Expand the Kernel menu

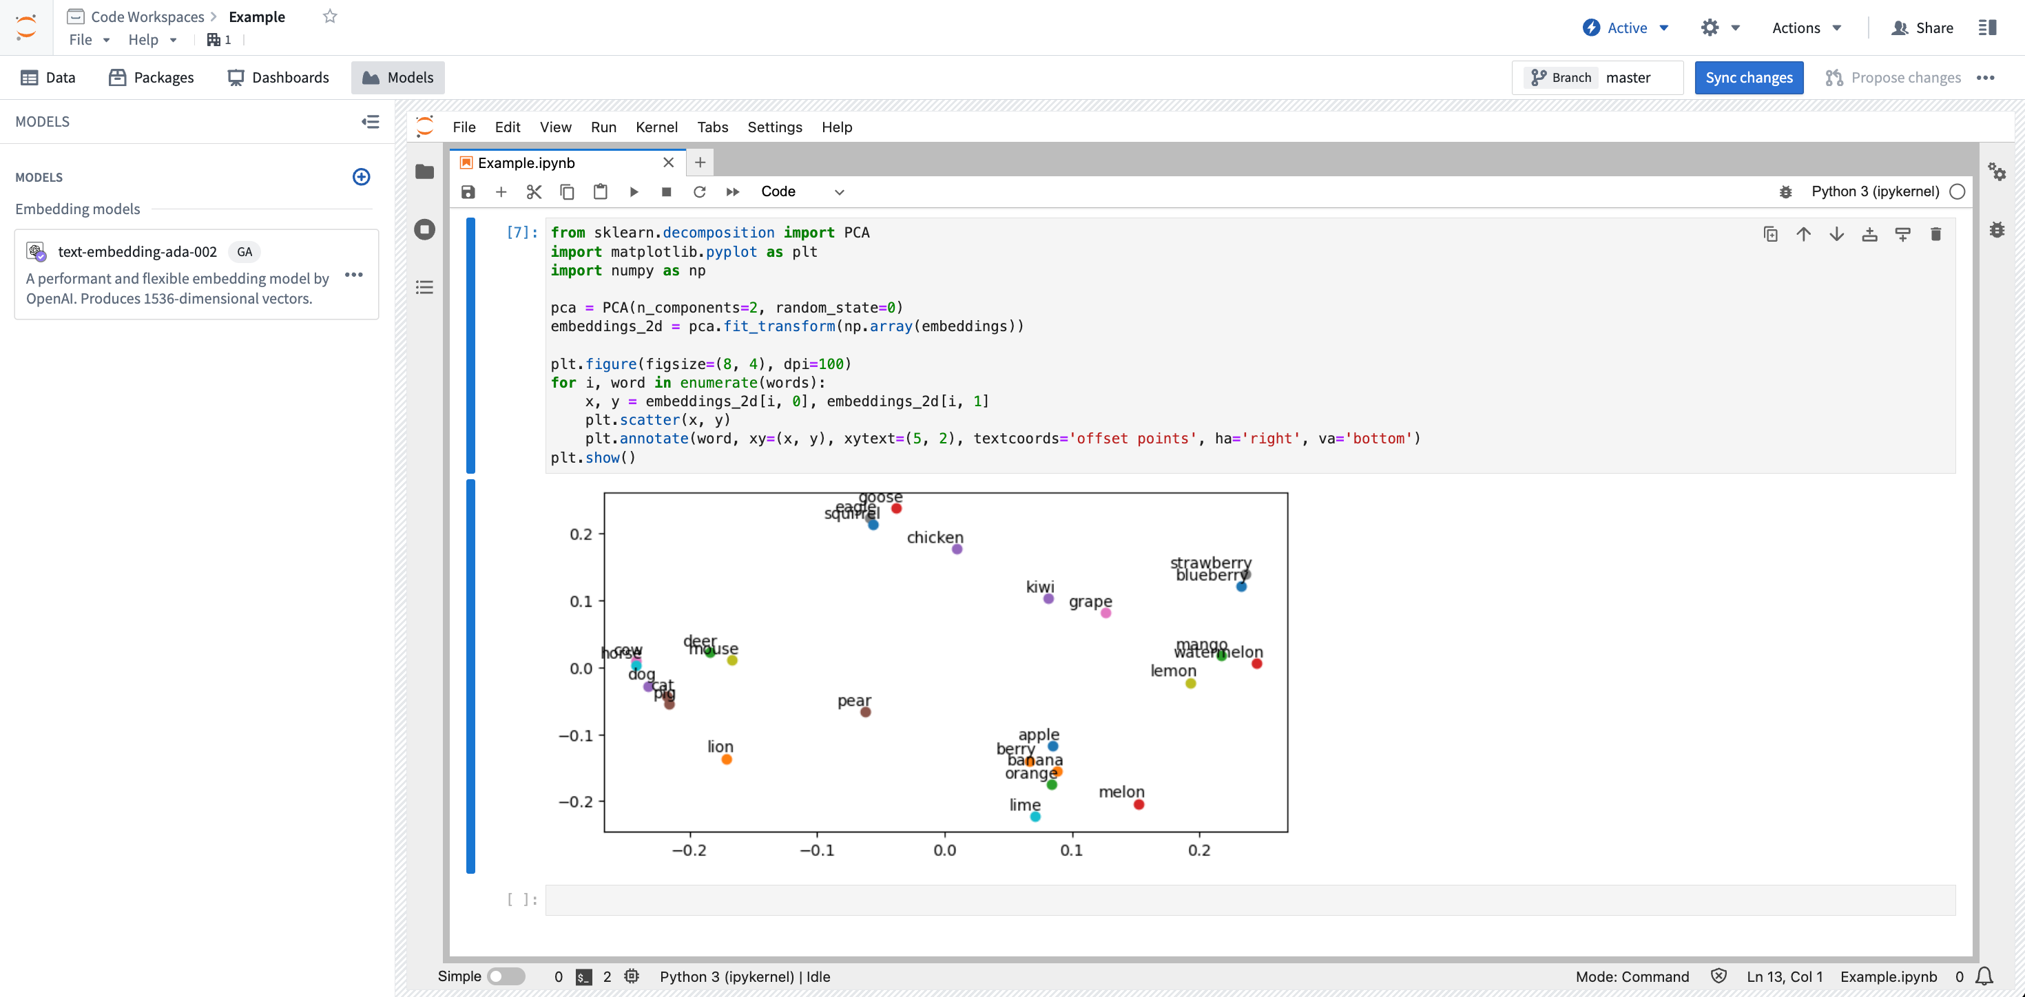(656, 127)
